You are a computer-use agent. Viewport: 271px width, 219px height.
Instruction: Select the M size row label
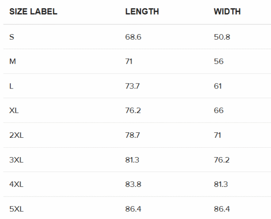coord(13,61)
